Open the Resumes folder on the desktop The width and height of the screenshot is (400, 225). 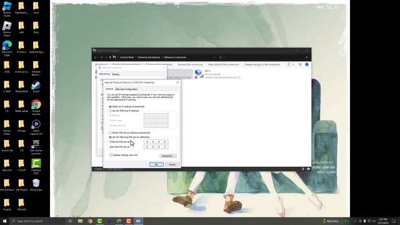(7, 165)
